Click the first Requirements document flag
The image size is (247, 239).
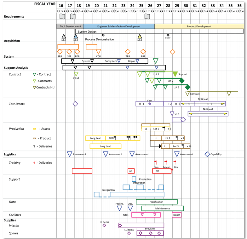pos(62,16)
